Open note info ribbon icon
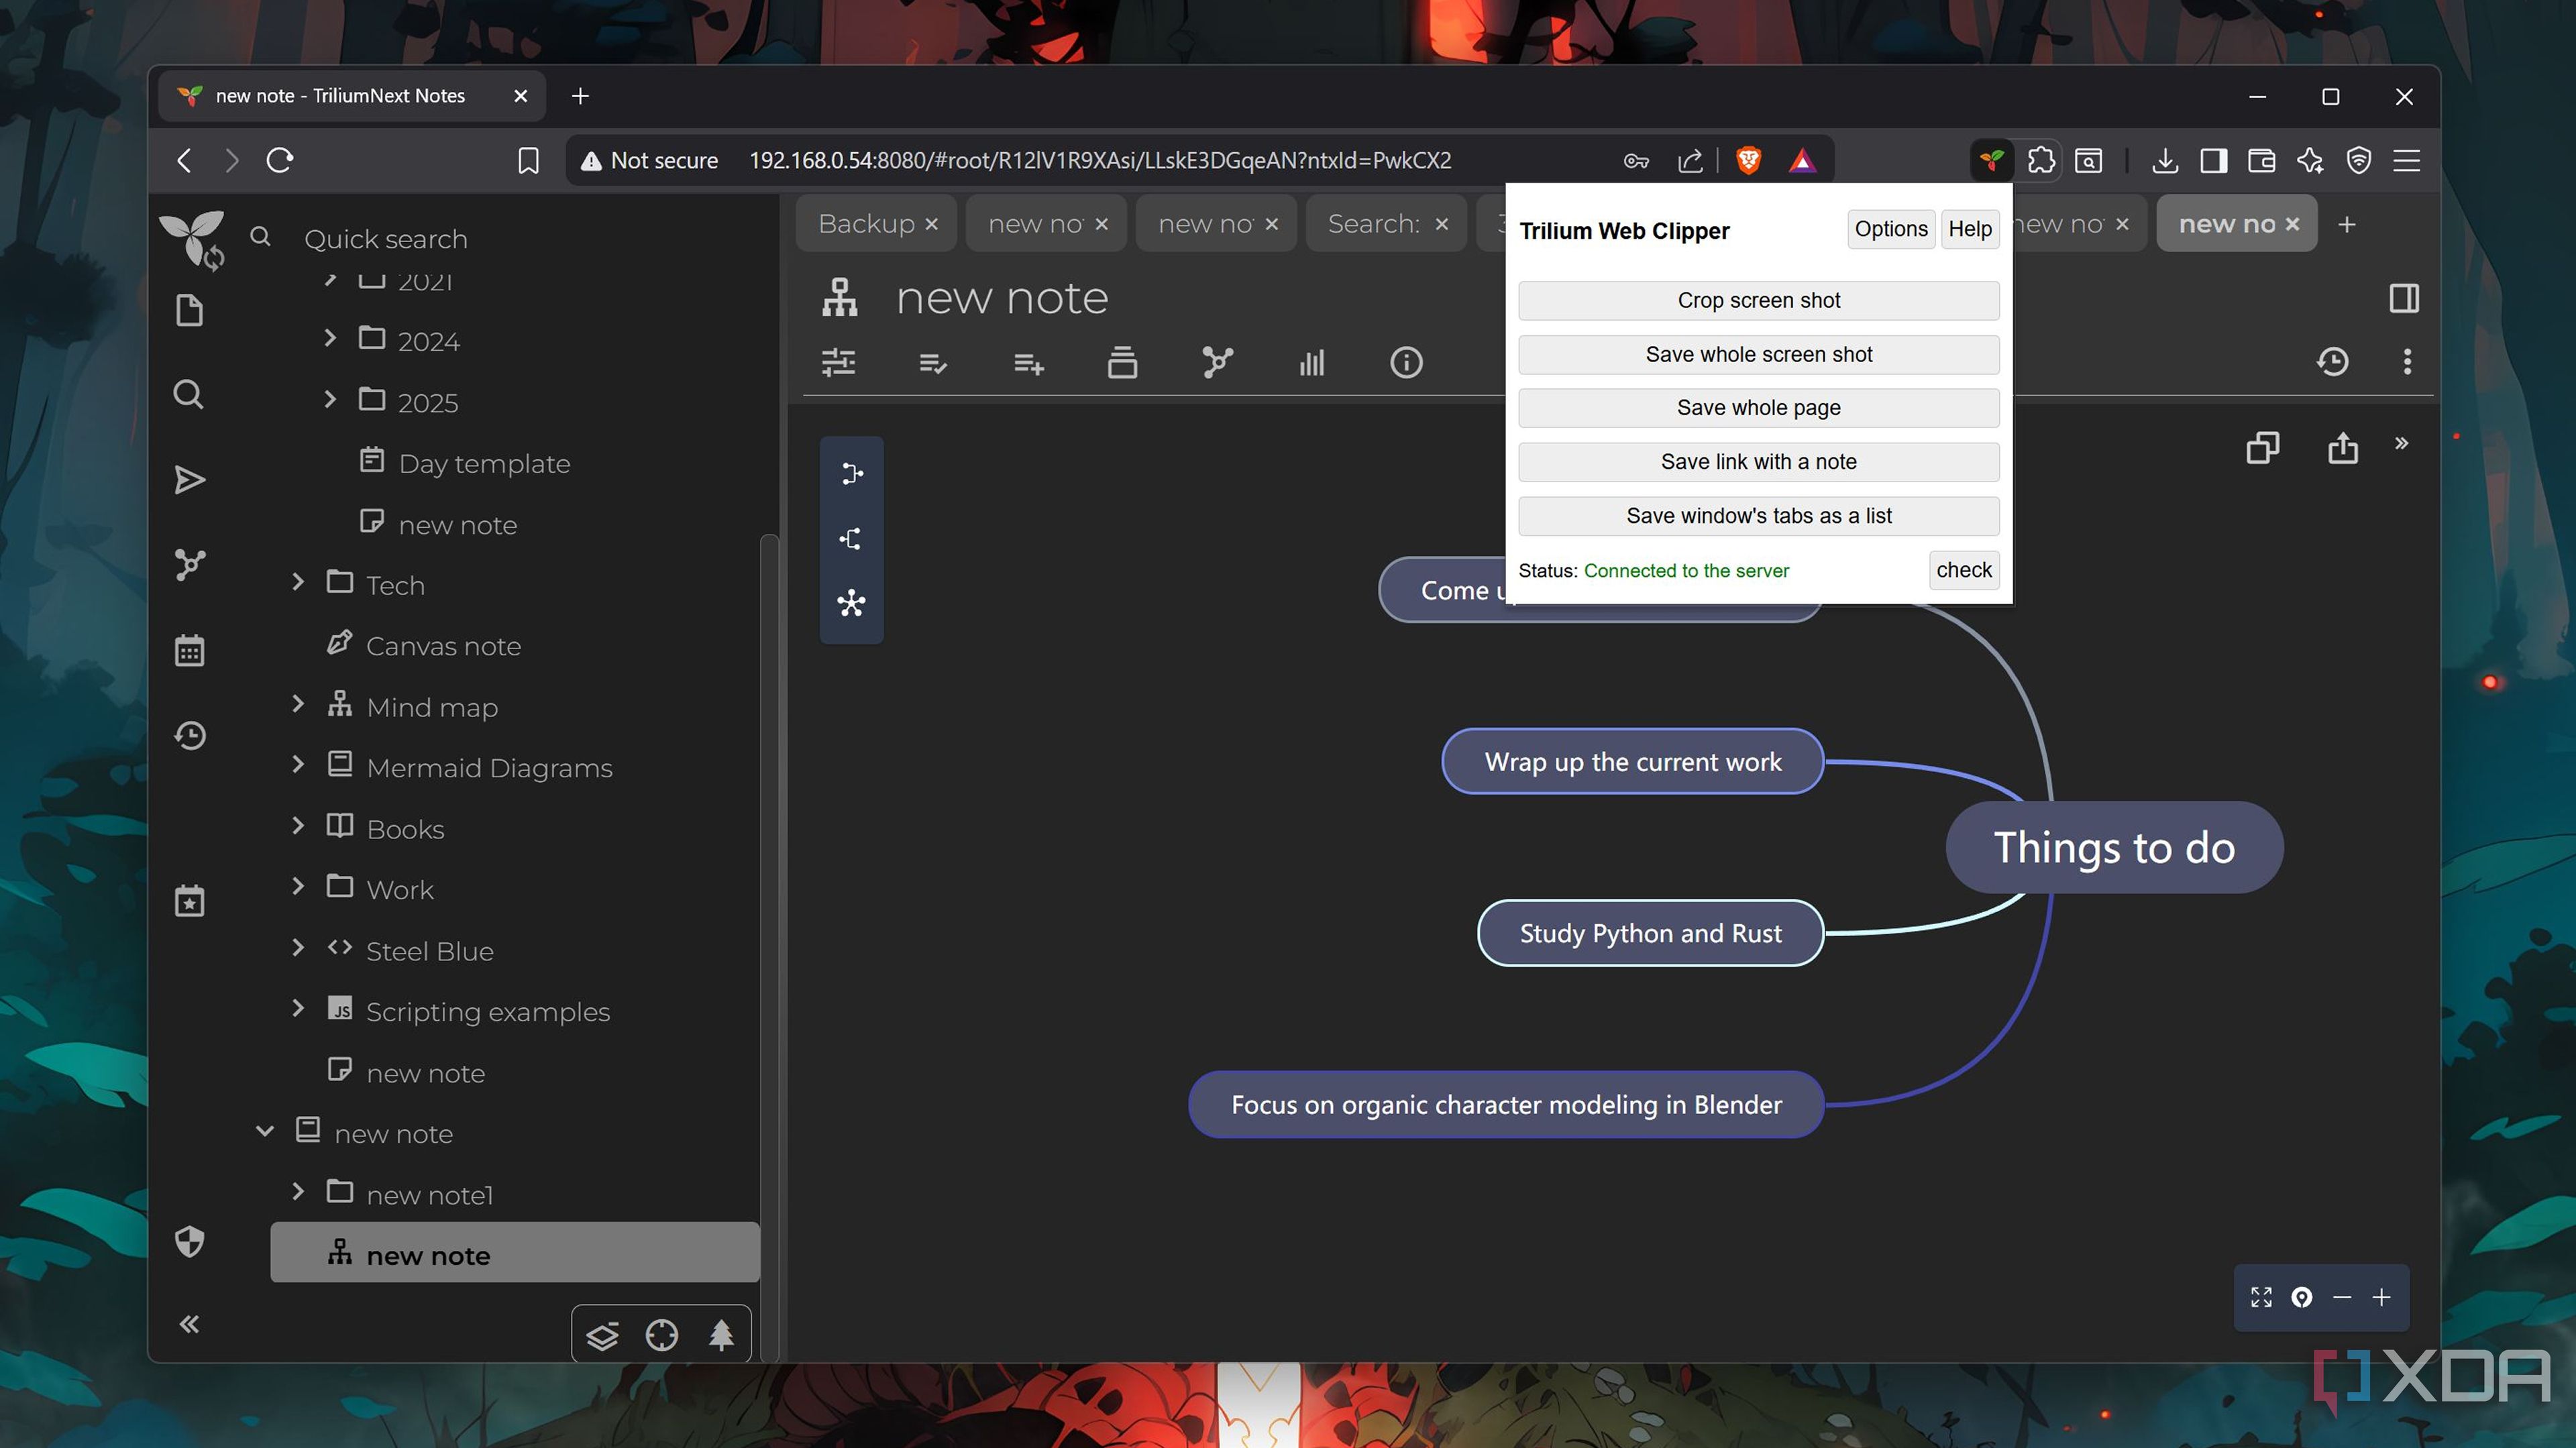 pos(1406,362)
